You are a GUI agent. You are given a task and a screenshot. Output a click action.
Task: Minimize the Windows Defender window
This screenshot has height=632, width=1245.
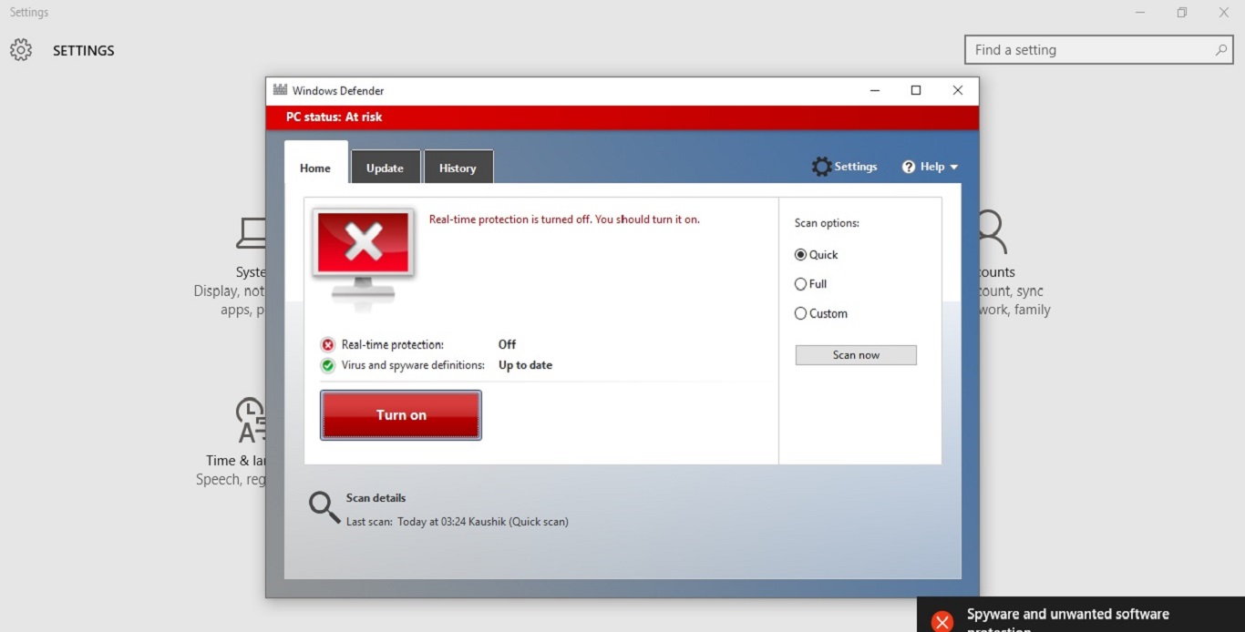(x=875, y=90)
